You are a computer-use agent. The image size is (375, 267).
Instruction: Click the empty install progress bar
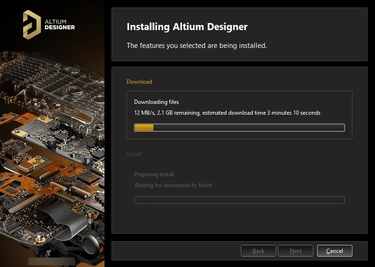[x=239, y=200]
